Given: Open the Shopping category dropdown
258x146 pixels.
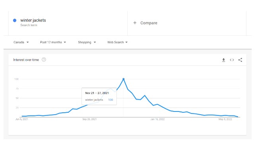Looking at the screenshot, I should [87, 42].
